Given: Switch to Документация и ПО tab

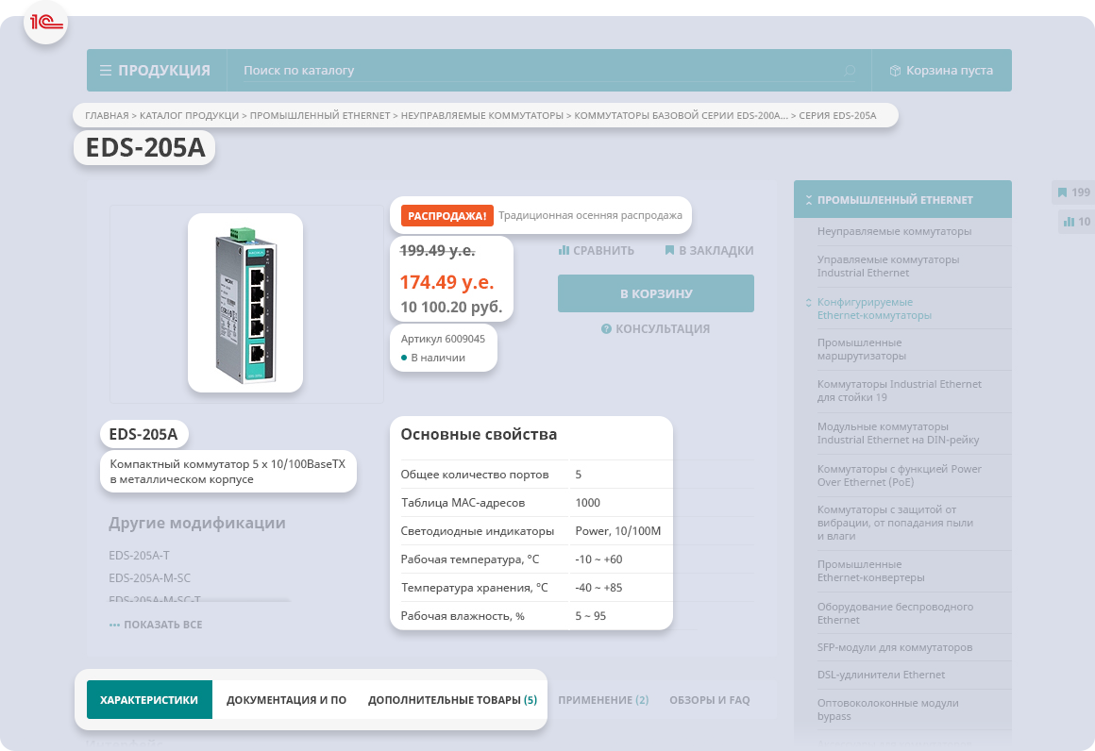Looking at the screenshot, I should (x=286, y=699).
